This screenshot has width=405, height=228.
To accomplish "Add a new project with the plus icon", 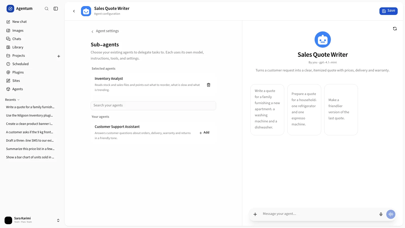I will tap(59, 56).
